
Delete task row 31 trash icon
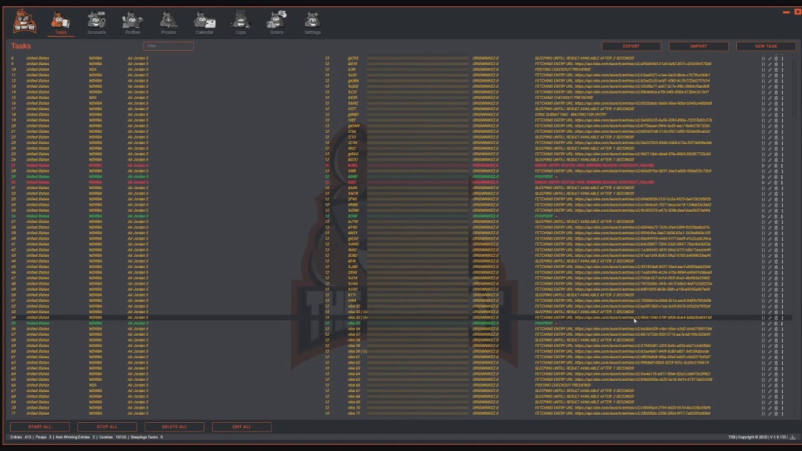776,188
